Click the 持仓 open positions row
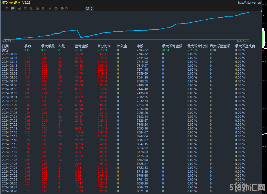Viewport: 267px width, 194px height. 5,50
